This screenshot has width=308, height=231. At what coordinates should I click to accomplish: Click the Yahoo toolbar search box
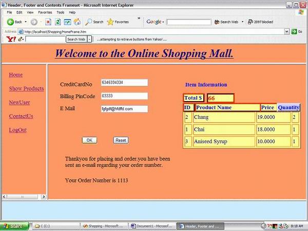[45, 40]
